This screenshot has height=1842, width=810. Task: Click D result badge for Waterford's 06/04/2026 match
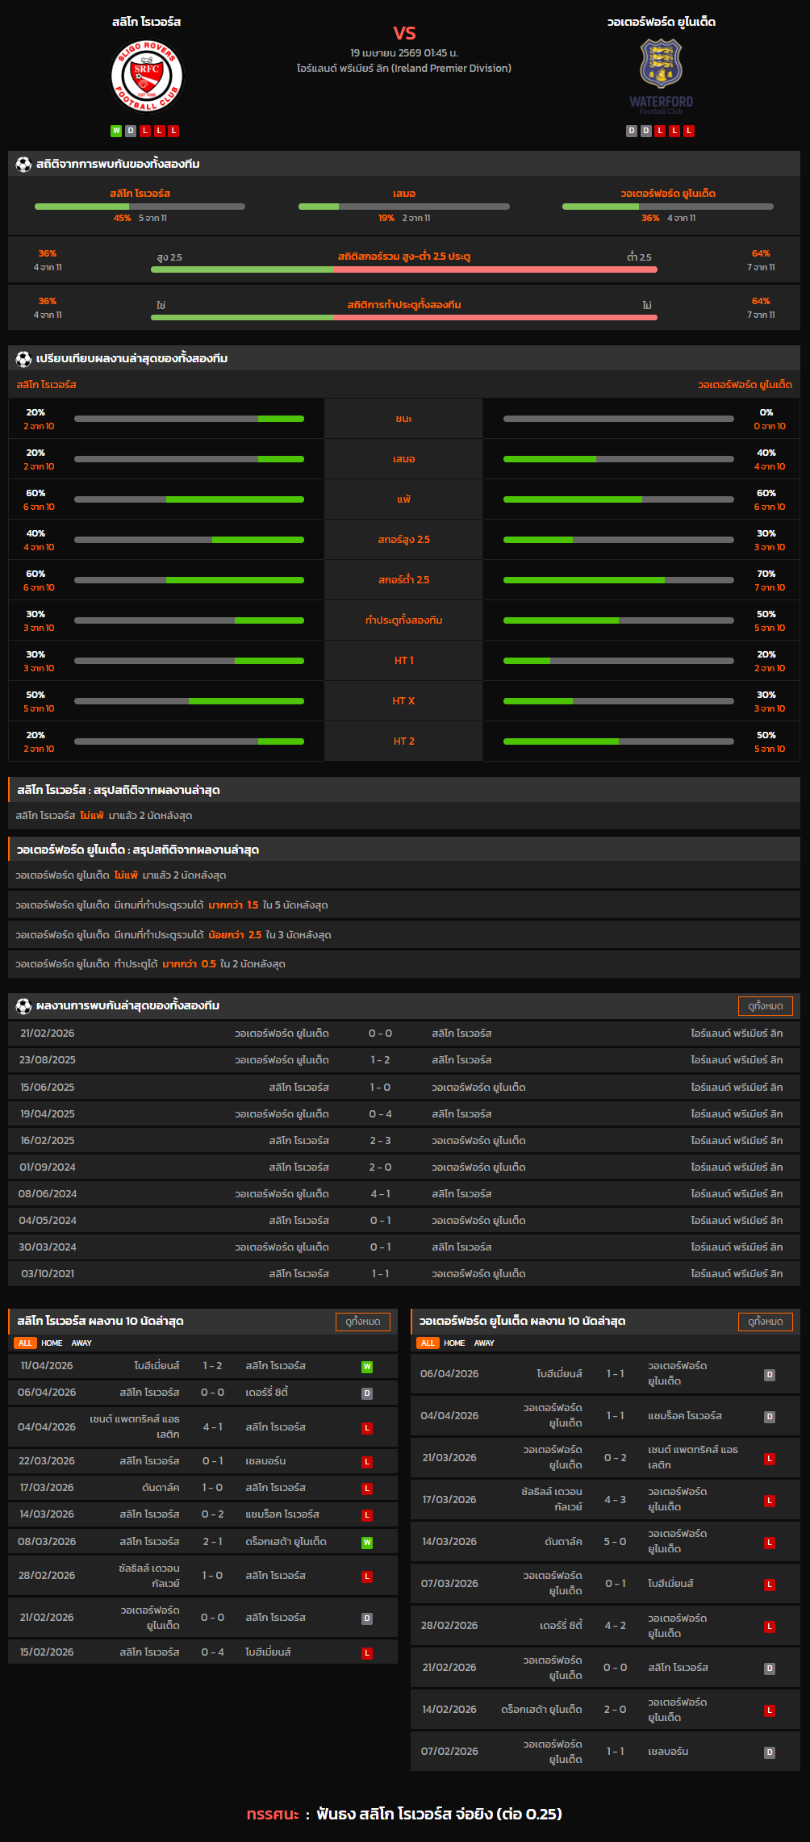[x=770, y=1375]
